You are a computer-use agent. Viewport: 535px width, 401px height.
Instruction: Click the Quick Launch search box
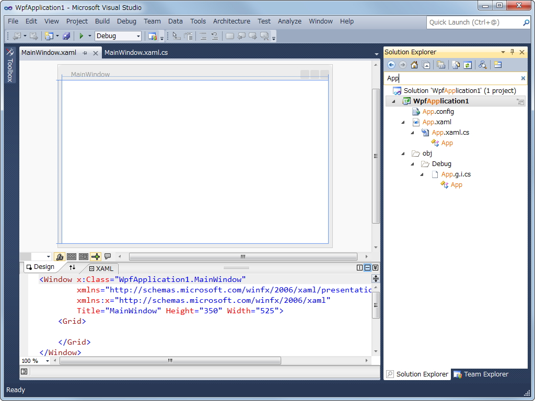point(474,22)
